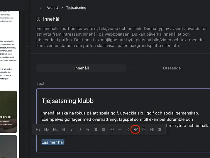Insert a video via film icon
The width and height of the screenshot is (210, 158).
(x=152, y=129)
